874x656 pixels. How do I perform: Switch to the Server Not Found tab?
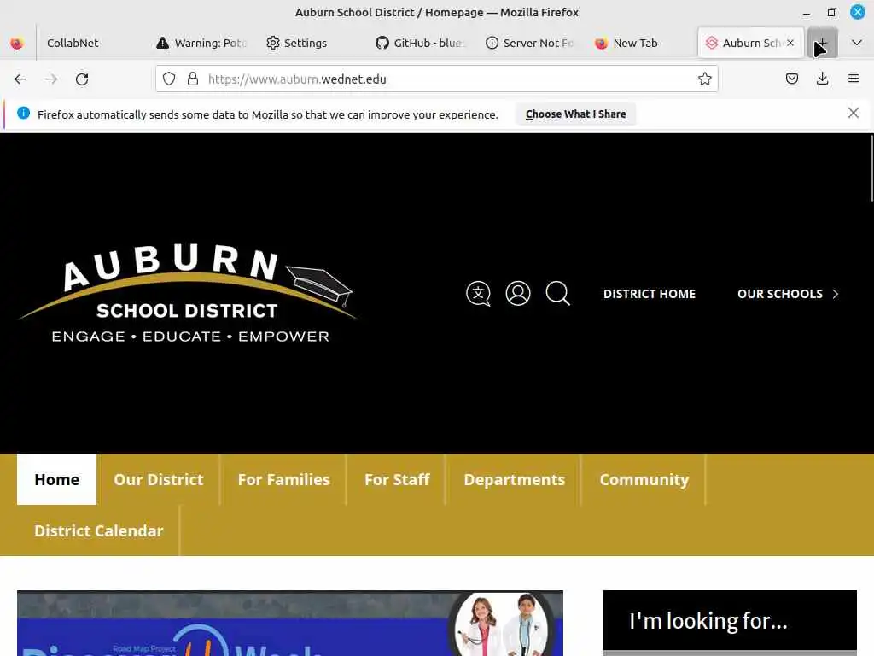click(x=529, y=43)
